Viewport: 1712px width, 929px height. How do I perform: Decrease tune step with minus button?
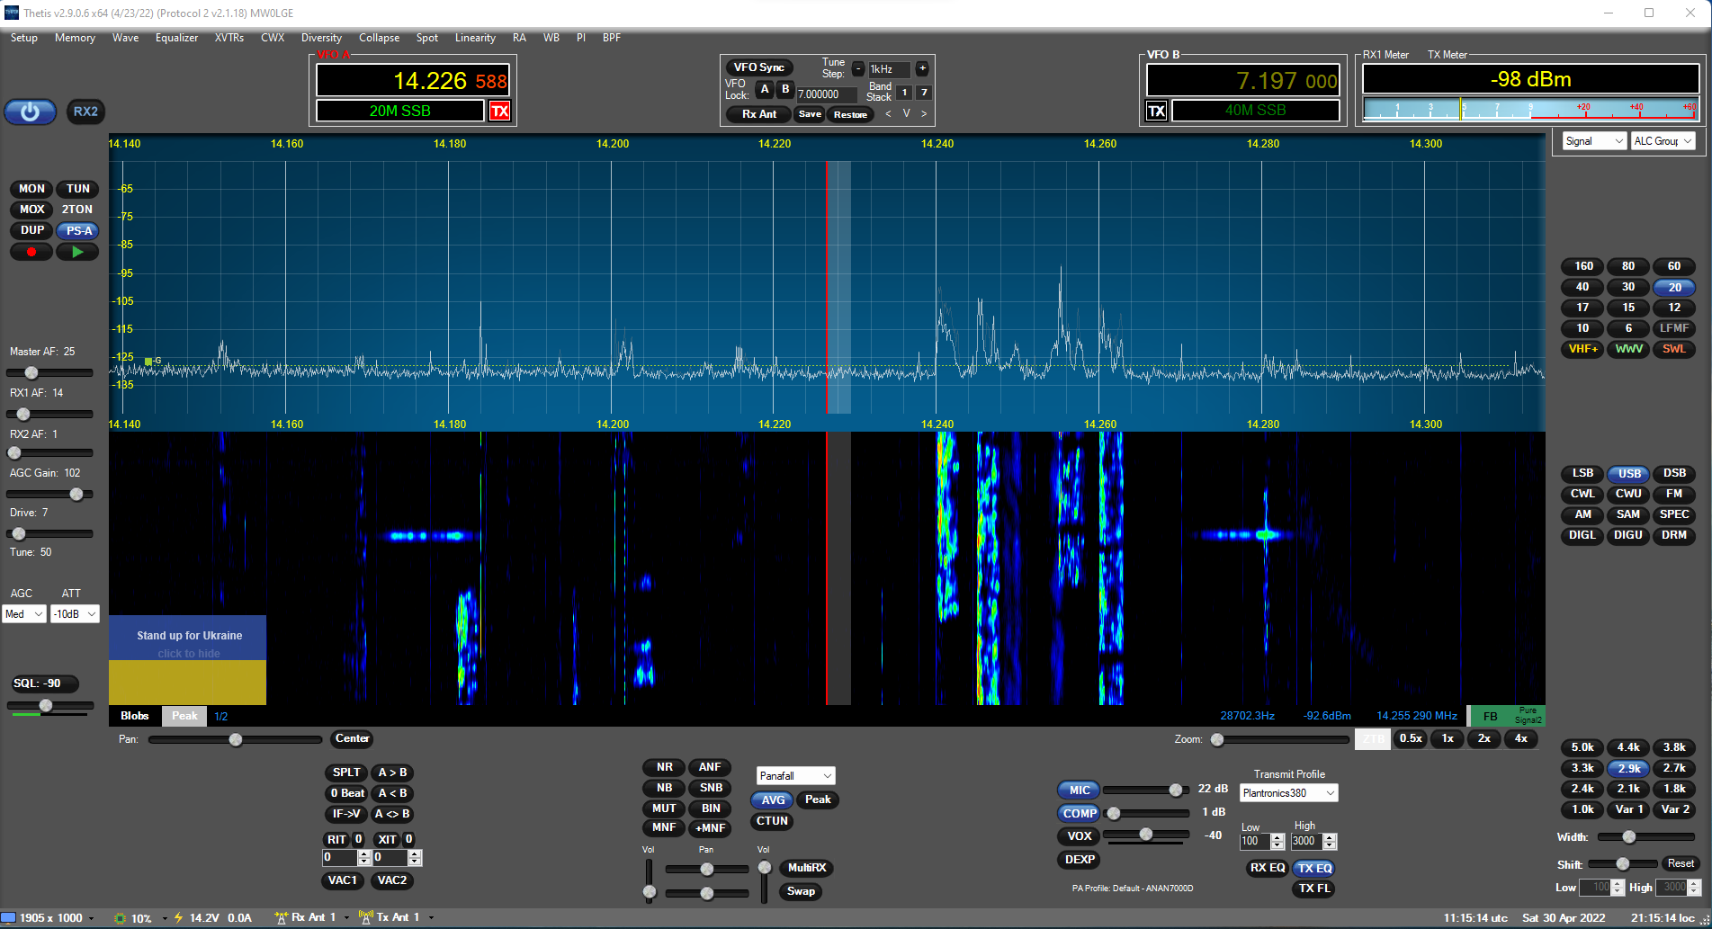pyautogui.click(x=858, y=68)
